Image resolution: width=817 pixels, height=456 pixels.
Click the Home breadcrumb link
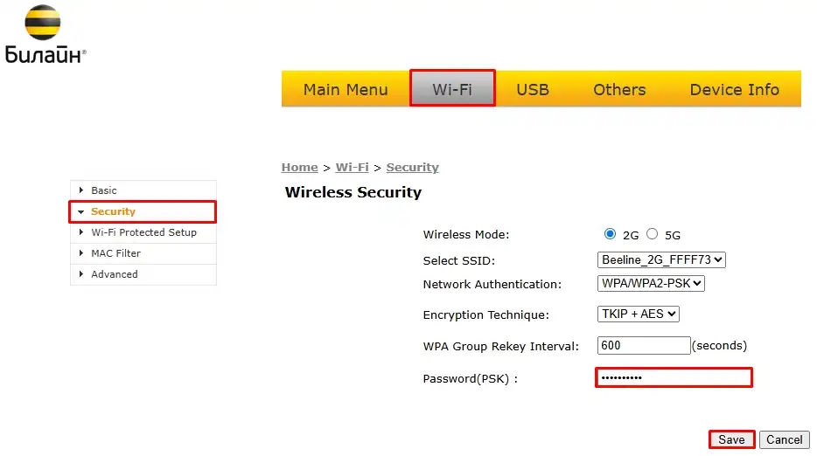tap(299, 168)
